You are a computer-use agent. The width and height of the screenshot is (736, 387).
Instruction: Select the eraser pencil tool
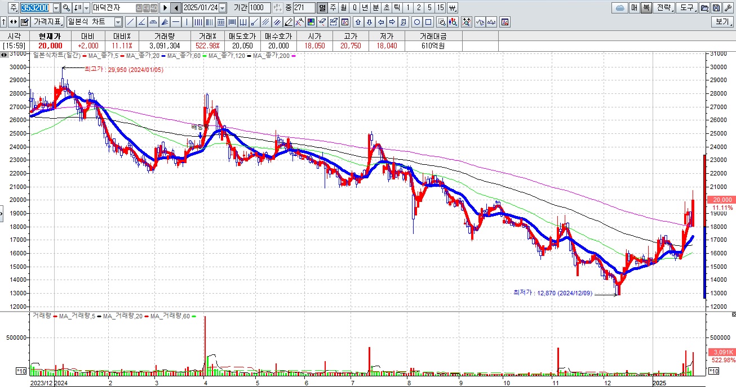[288, 22]
